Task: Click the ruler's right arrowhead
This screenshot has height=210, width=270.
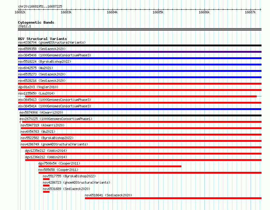Action: pyautogui.click(x=261, y=9)
